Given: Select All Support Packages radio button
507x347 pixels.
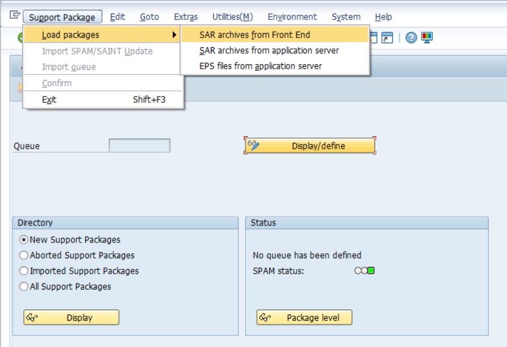Looking at the screenshot, I should 24,286.
